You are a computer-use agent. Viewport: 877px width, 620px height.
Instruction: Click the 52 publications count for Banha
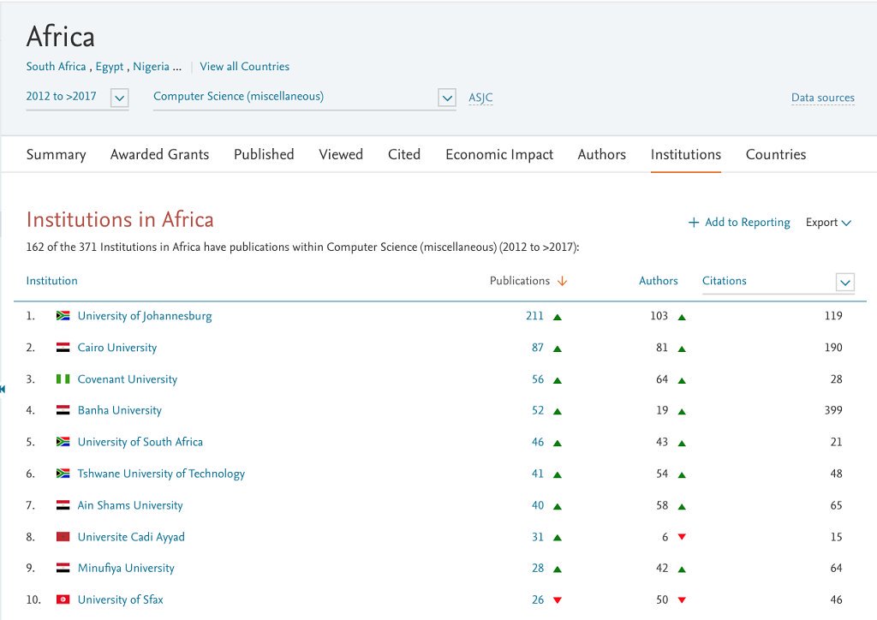[x=538, y=410]
